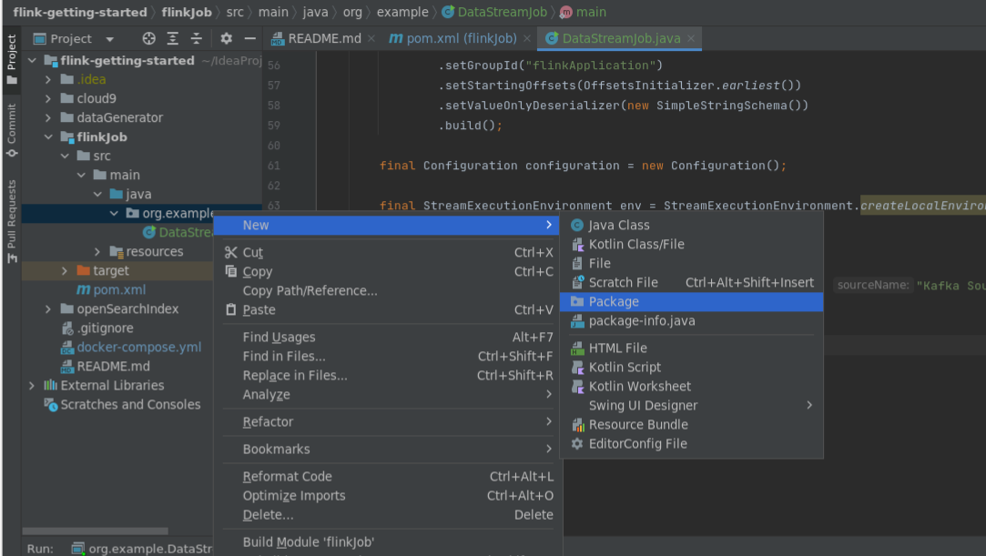
Task: Open the Project sidebar tool tab
Action: click(x=11, y=60)
